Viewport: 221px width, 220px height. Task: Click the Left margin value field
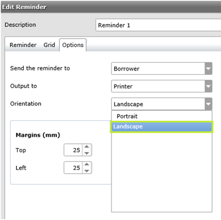73,168
